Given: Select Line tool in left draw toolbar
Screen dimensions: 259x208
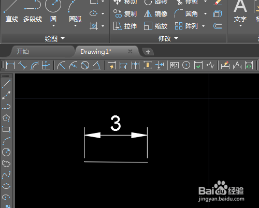Looking at the screenshot, I should 6,84.
